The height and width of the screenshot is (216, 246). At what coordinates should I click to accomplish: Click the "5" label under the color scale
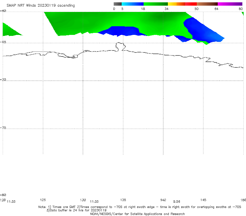[122, 9]
